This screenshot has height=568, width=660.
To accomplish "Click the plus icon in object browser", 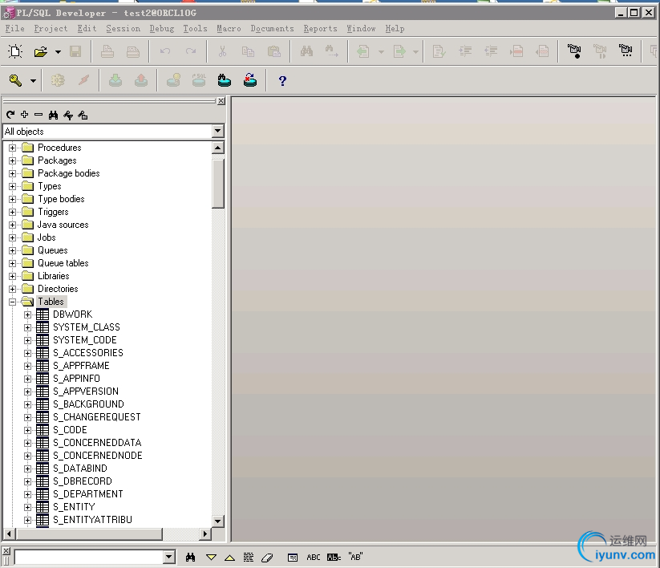I will pyautogui.click(x=24, y=115).
